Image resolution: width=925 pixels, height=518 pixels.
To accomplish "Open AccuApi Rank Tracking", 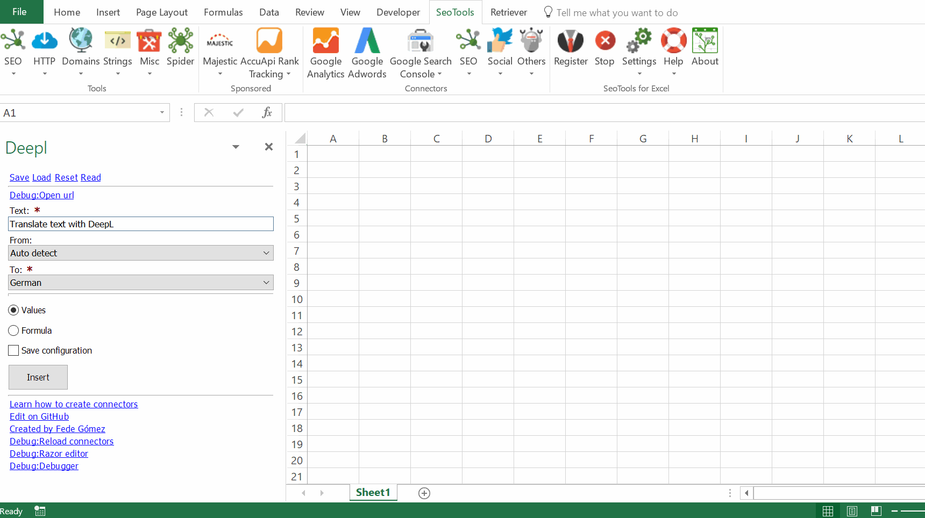I will (269, 41).
